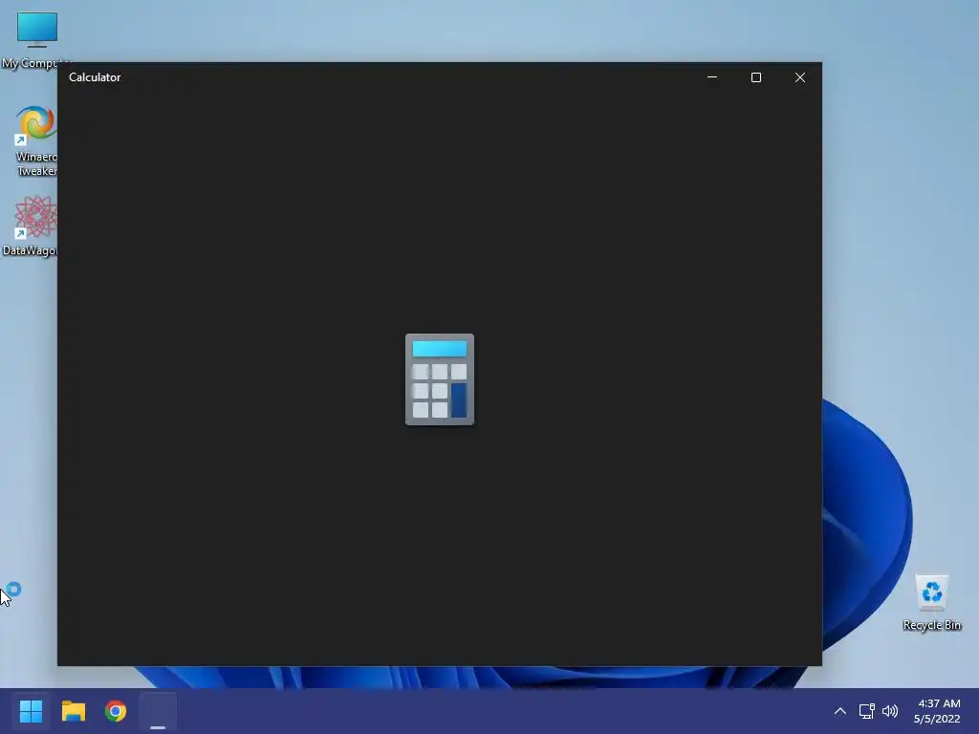Maximize the Calculator window
The image size is (979, 734).
(756, 77)
